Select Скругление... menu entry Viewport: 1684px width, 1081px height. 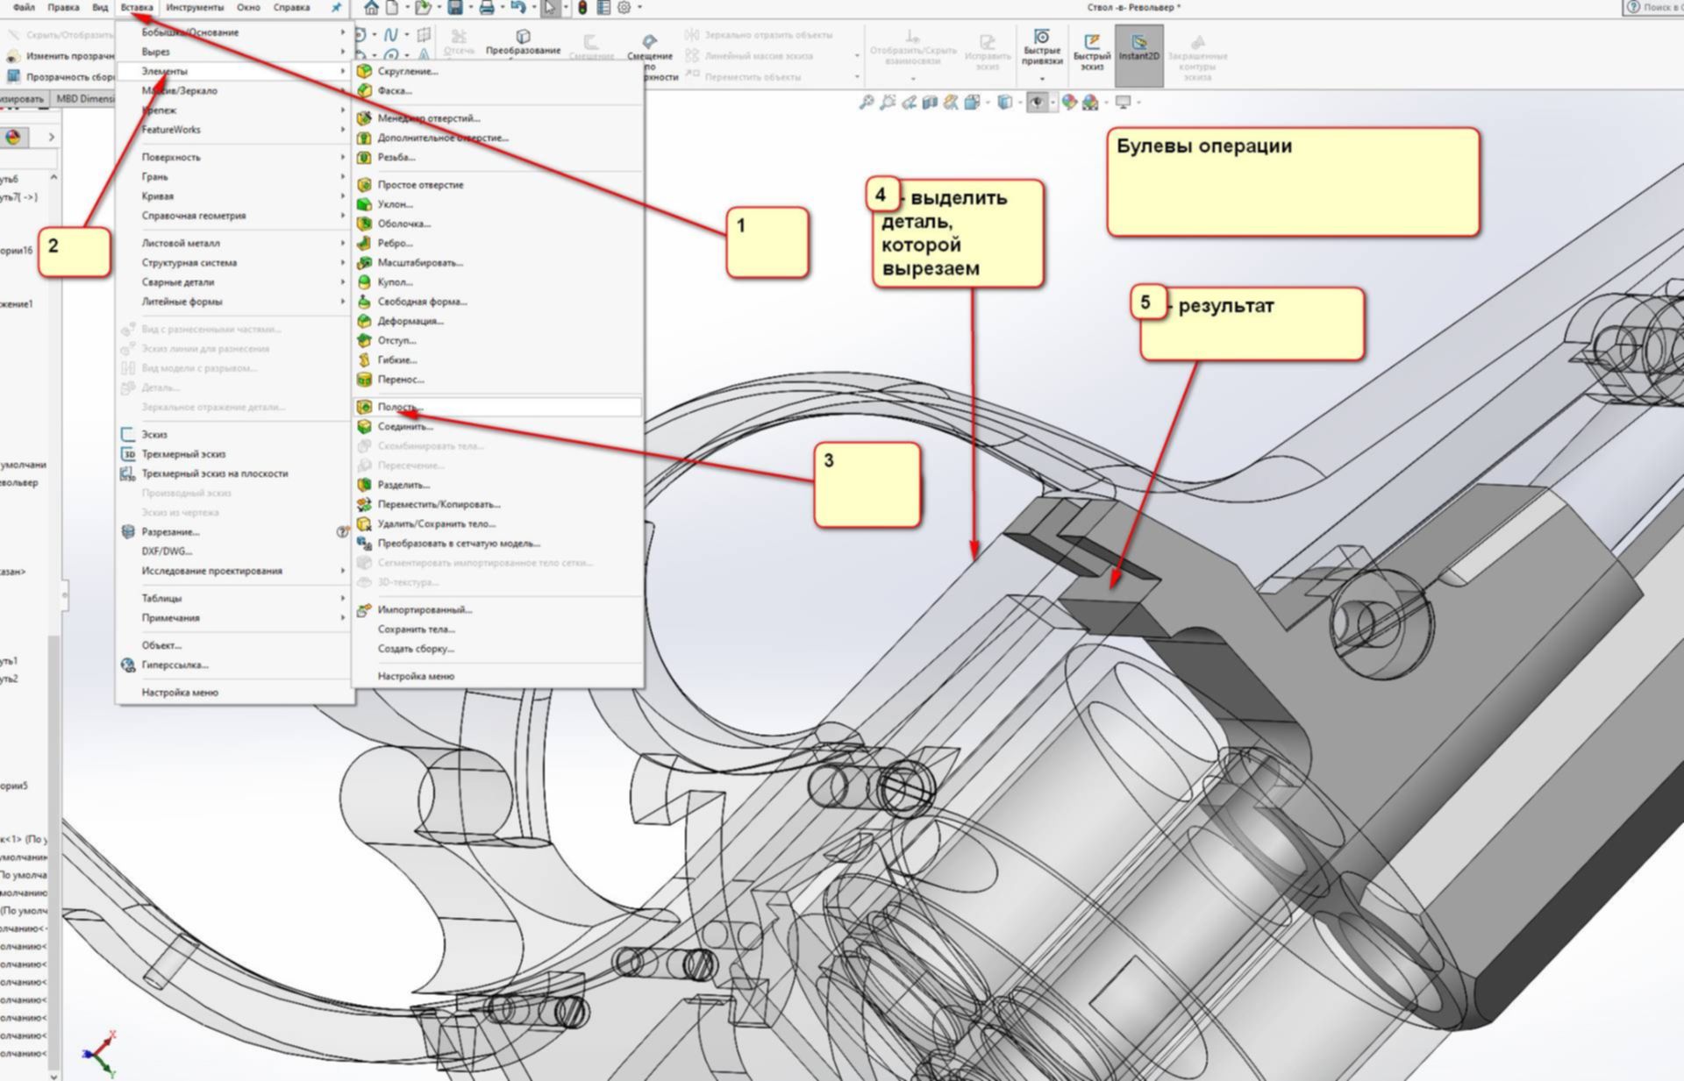pyautogui.click(x=497, y=71)
